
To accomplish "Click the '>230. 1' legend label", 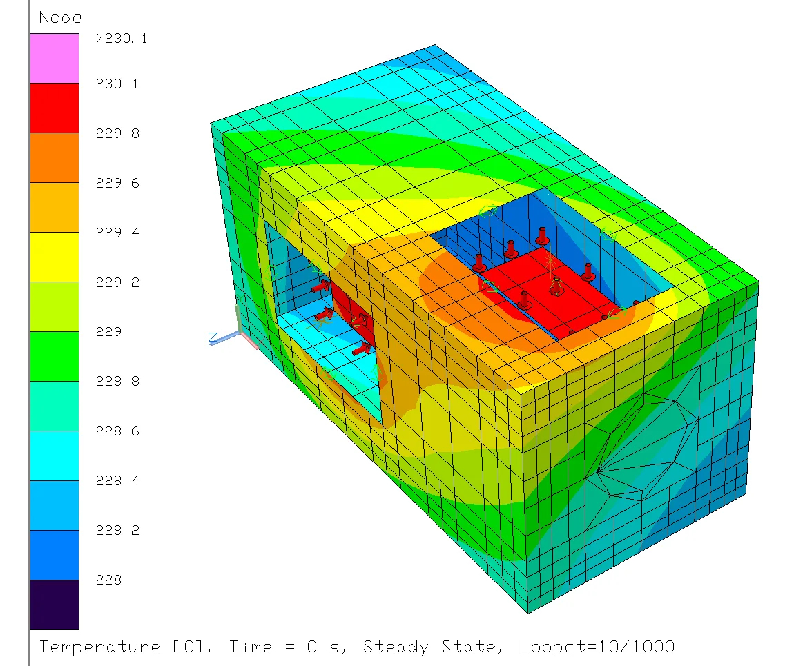I will (122, 39).
